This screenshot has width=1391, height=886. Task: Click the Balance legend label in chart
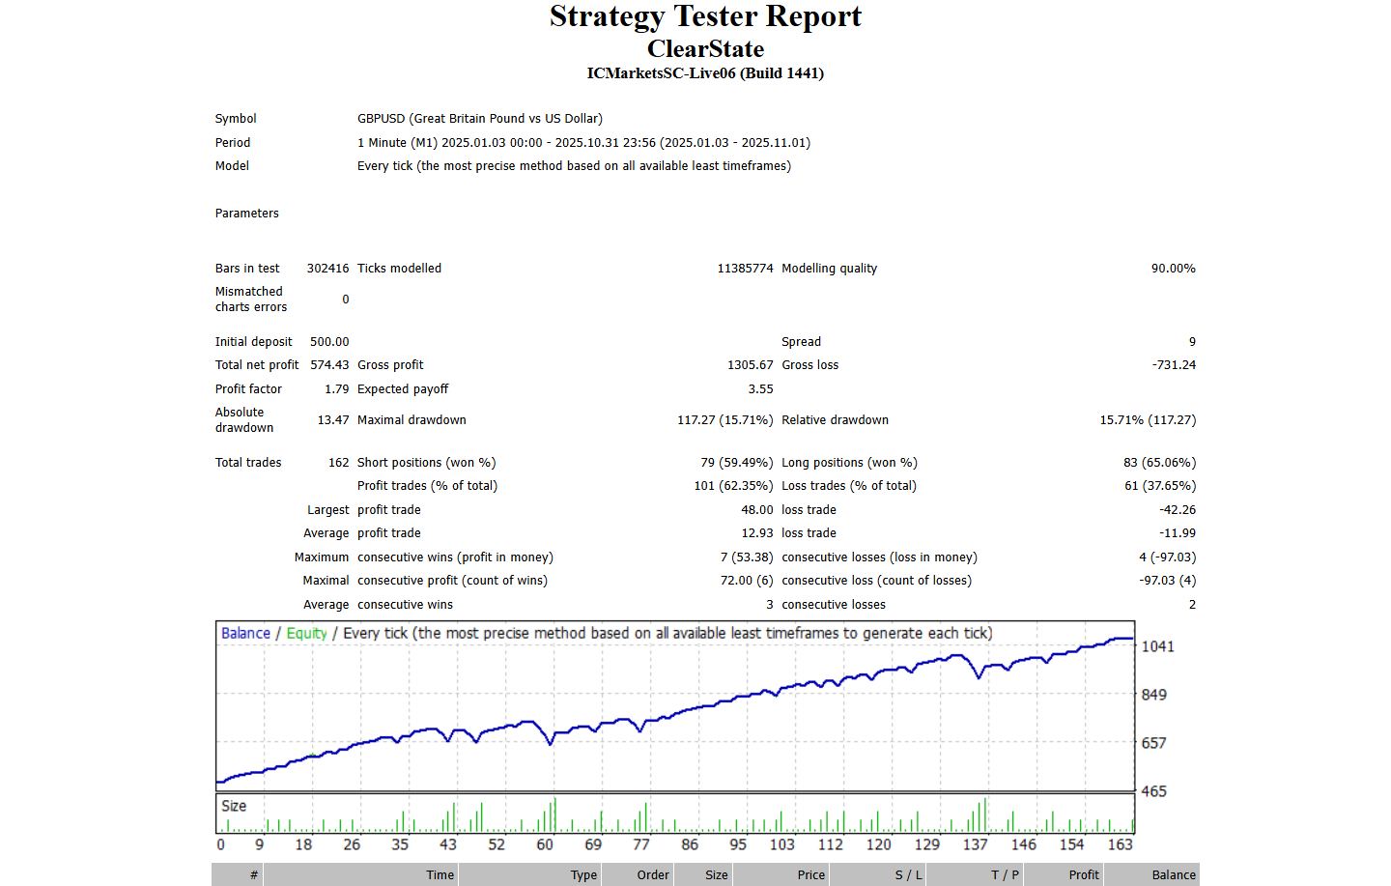coord(245,634)
